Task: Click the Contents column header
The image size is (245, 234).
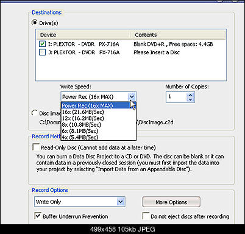Action: click(178, 35)
